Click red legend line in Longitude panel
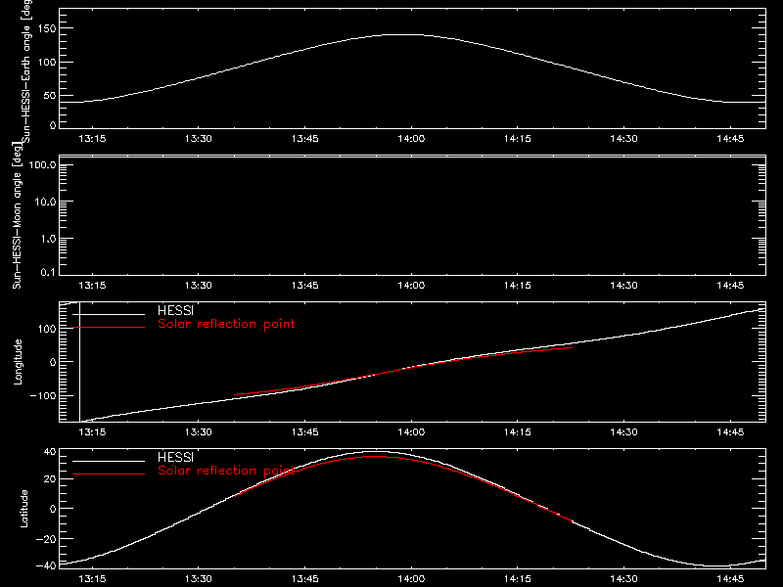 coord(109,328)
